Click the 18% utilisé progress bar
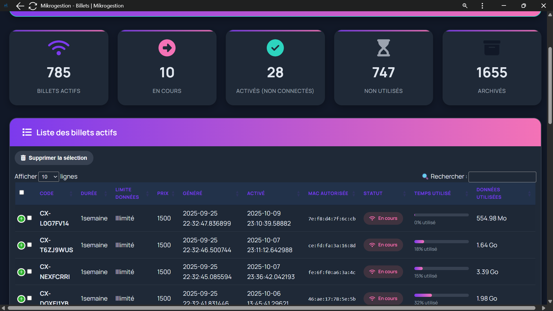The image size is (553, 311). click(x=441, y=242)
